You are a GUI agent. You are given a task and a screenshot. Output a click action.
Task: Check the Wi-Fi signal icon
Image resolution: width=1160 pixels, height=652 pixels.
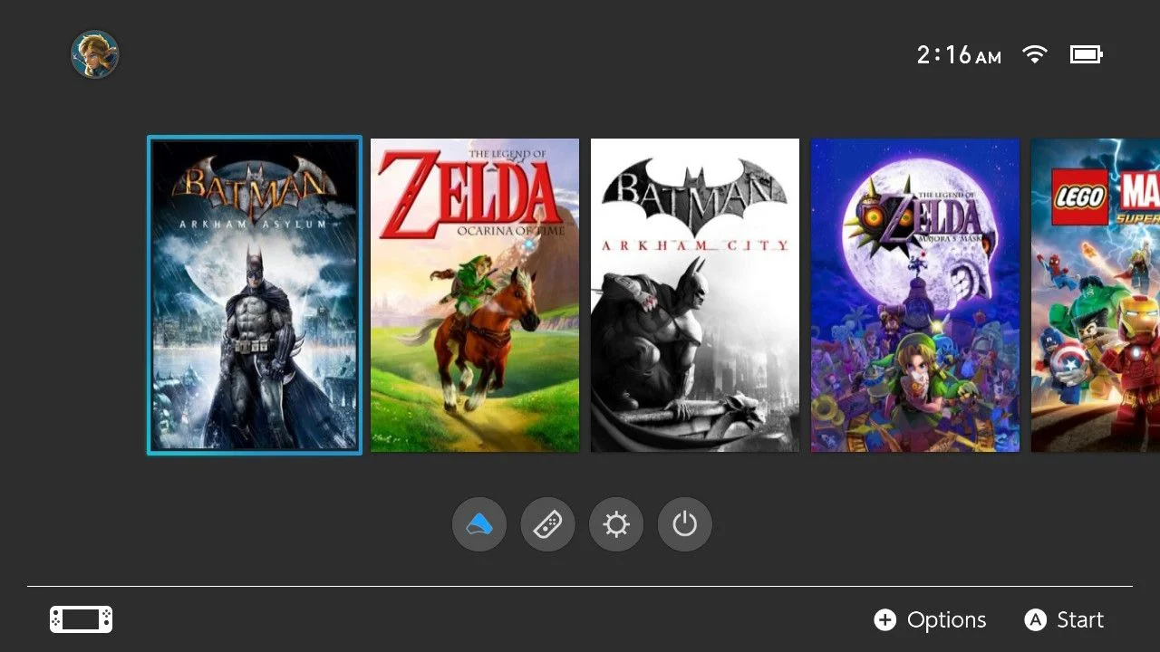[1034, 54]
